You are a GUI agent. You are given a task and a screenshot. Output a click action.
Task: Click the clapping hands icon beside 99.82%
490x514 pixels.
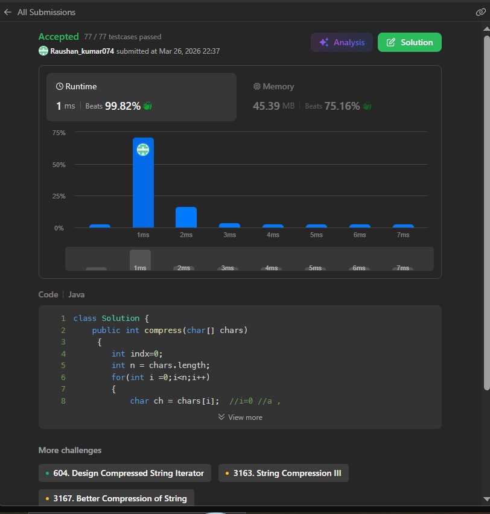click(x=148, y=106)
